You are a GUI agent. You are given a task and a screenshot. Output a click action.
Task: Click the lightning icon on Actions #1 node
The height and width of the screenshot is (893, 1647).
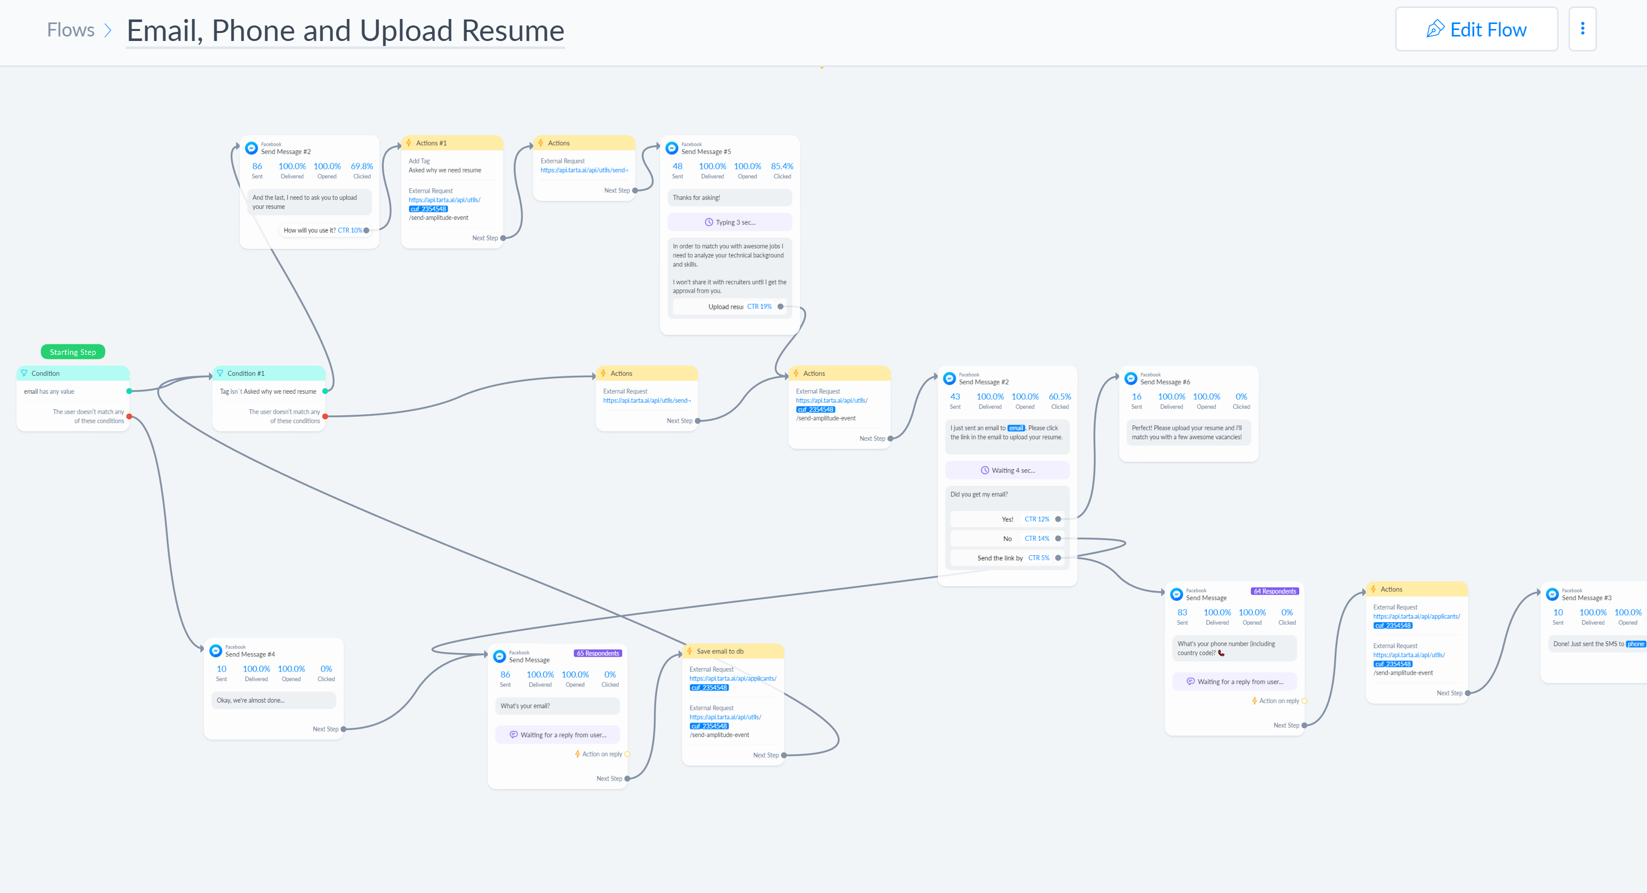click(409, 143)
